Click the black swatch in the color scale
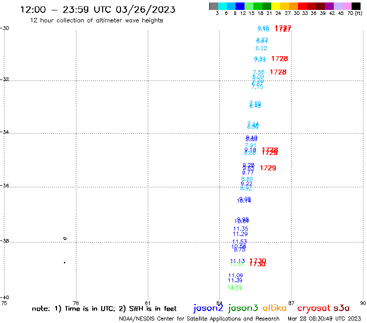Image resolution: width=367 pixels, height=323 pixels. pos(356,6)
